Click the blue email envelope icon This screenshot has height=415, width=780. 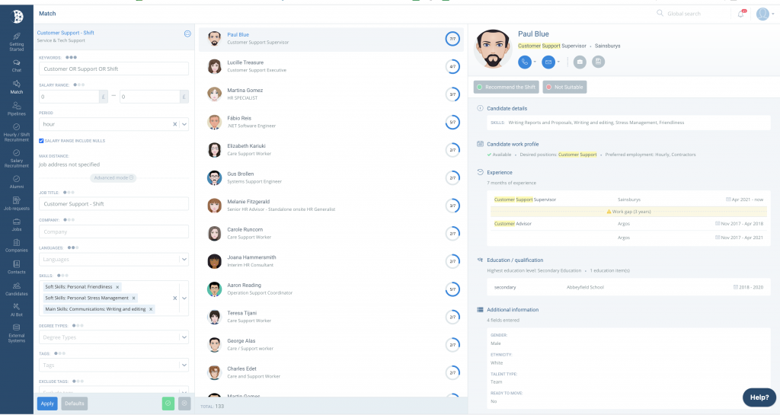click(548, 62)
